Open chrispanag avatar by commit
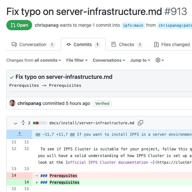 tap(12, 103)
